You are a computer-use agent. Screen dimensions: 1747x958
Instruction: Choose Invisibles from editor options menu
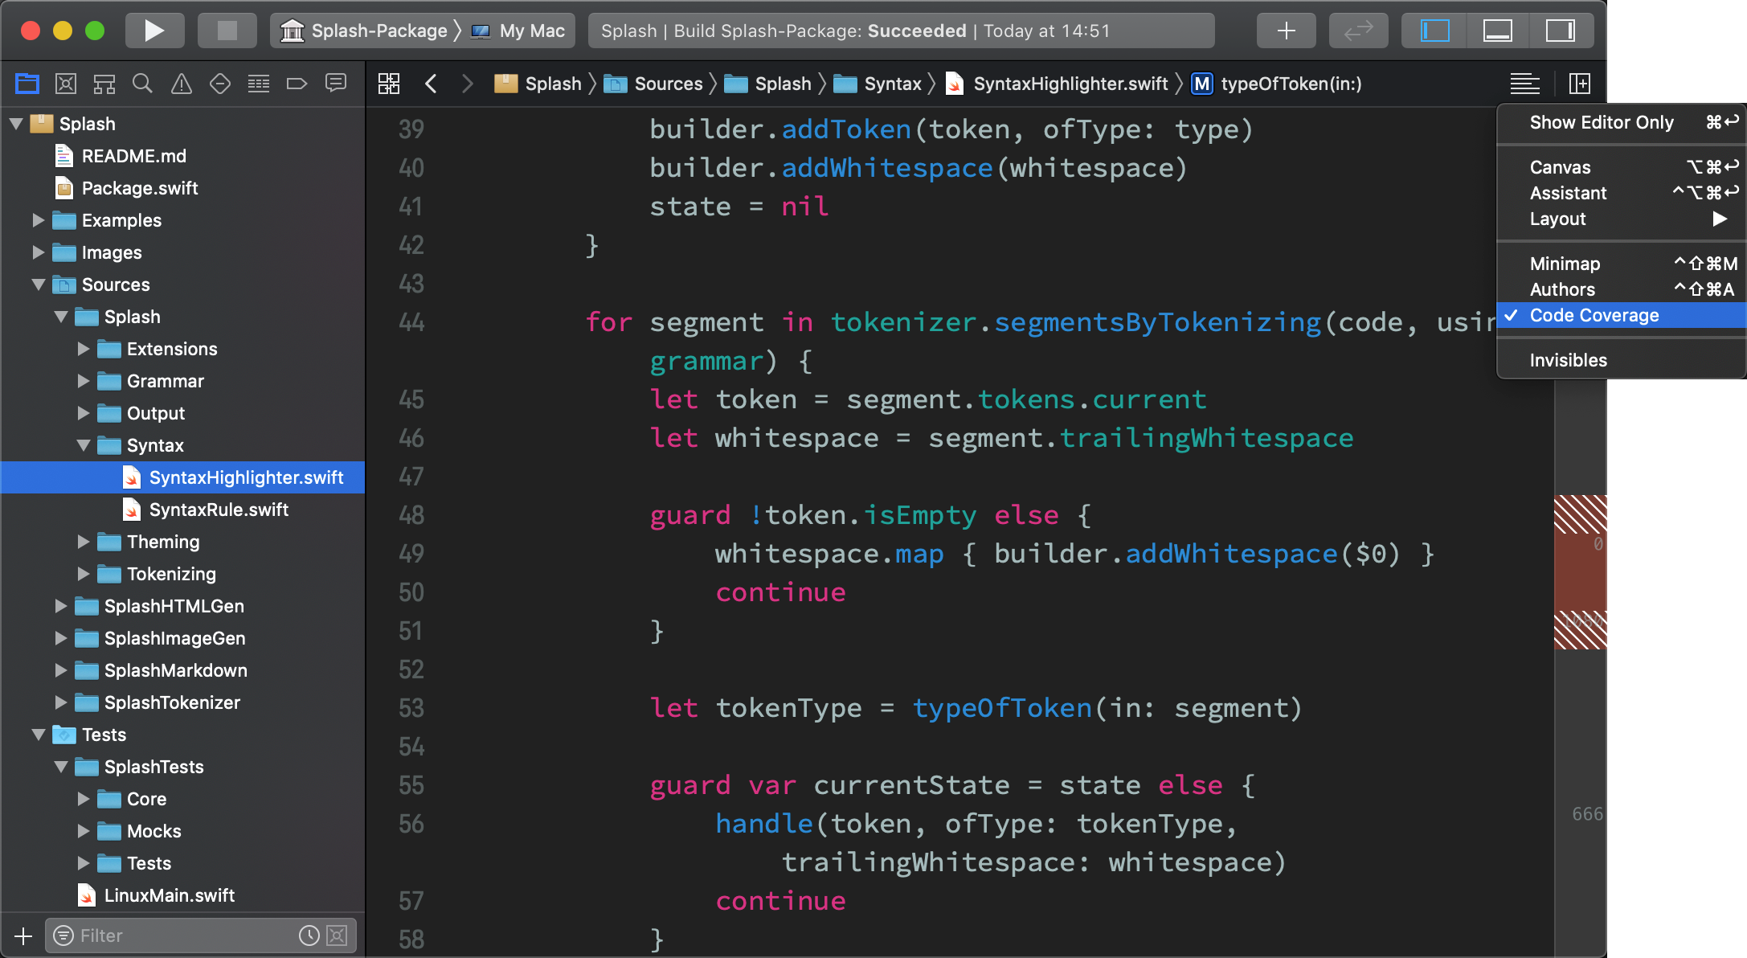pyautogui.click(x=1567, y=359)
